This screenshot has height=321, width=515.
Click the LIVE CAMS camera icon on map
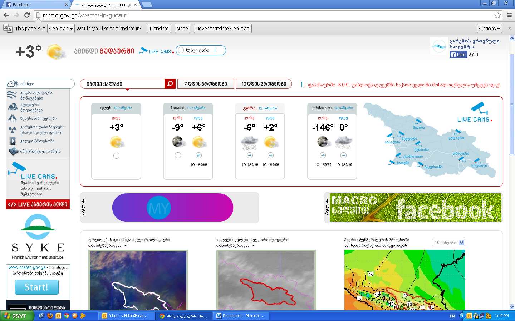(x=477, y=107)
